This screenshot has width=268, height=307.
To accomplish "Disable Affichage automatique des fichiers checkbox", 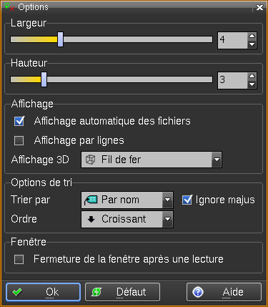I will (19, 121).
